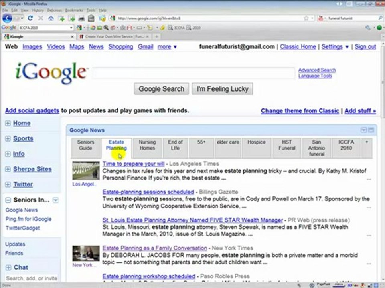The width and height of the screenshot is (385, 288).
Task: Expand the Info tab plus icon
Action: [x=8, y=154]
